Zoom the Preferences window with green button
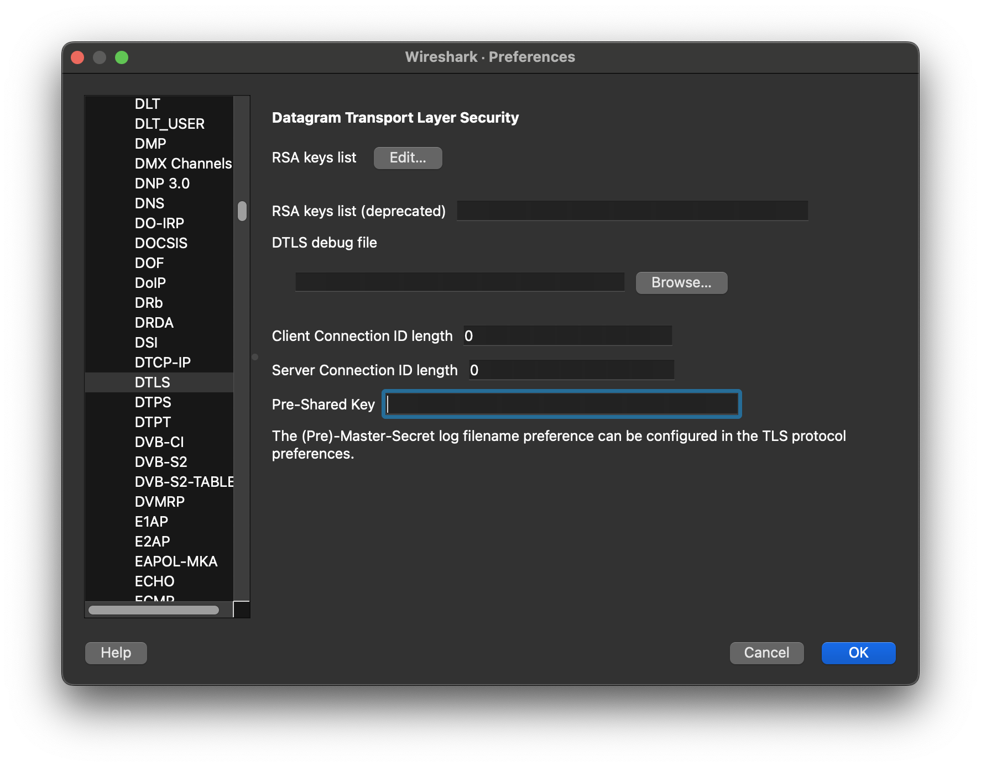Screen dimensions: 981x767 pos(122,57)
